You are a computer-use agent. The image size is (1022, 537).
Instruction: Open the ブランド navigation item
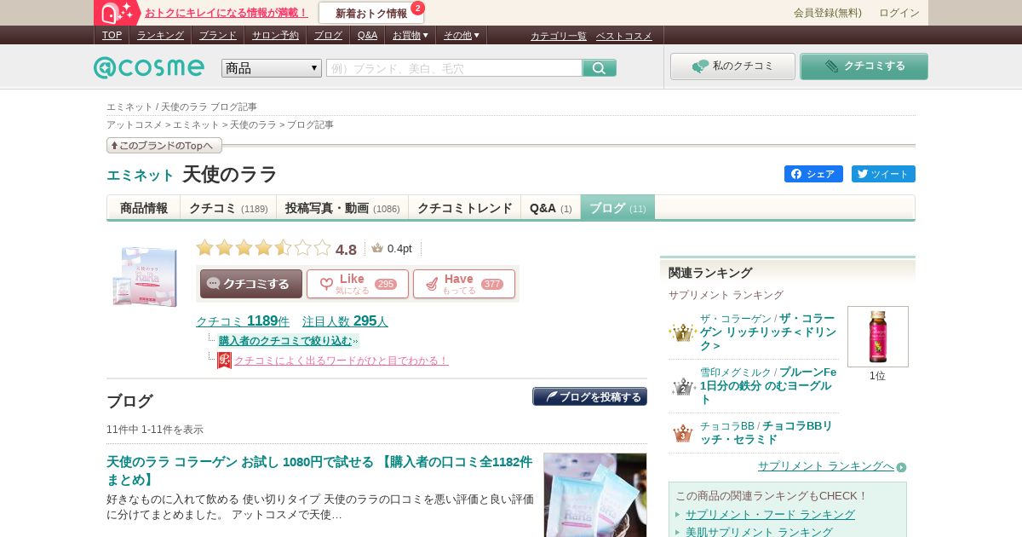pyautogui.click(x=218, y=35)
